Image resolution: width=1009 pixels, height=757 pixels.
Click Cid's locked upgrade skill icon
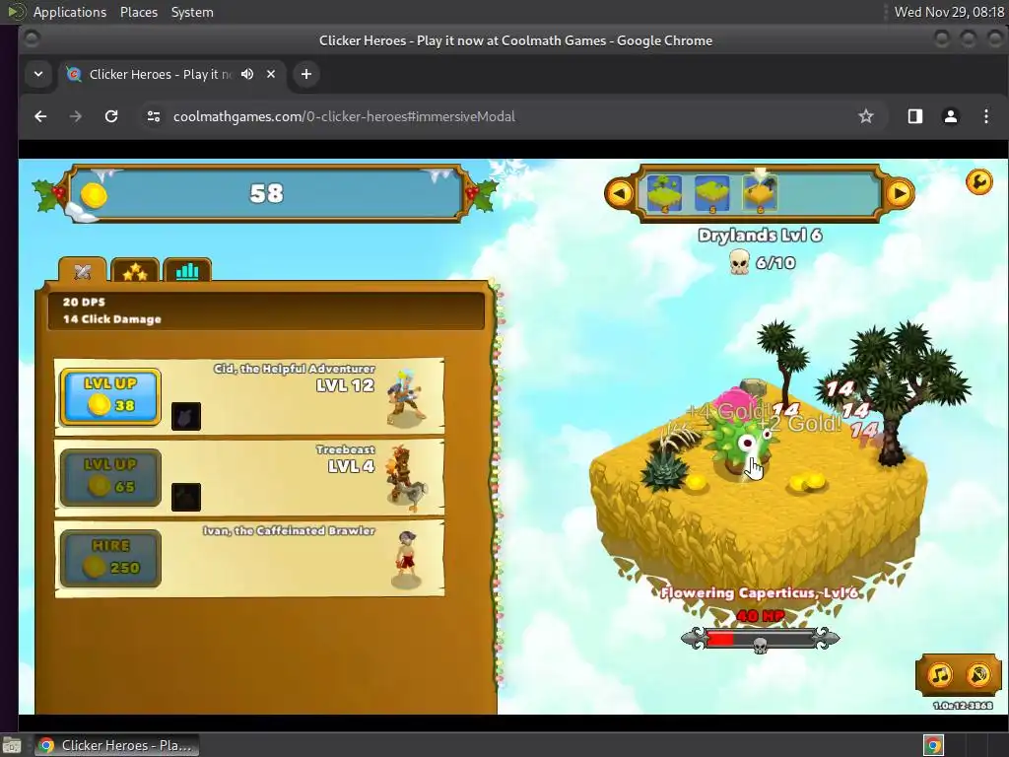(186, 417)
